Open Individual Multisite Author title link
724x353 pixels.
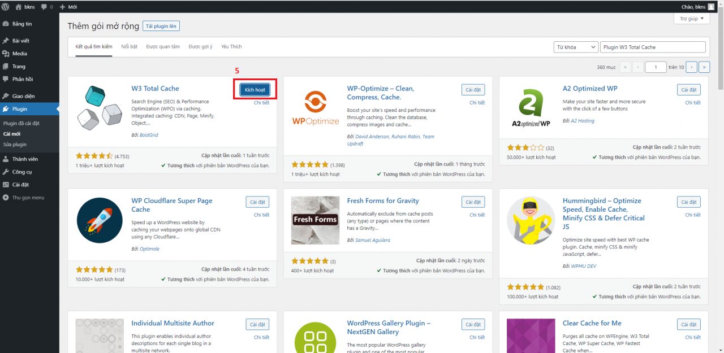point(173,323)
